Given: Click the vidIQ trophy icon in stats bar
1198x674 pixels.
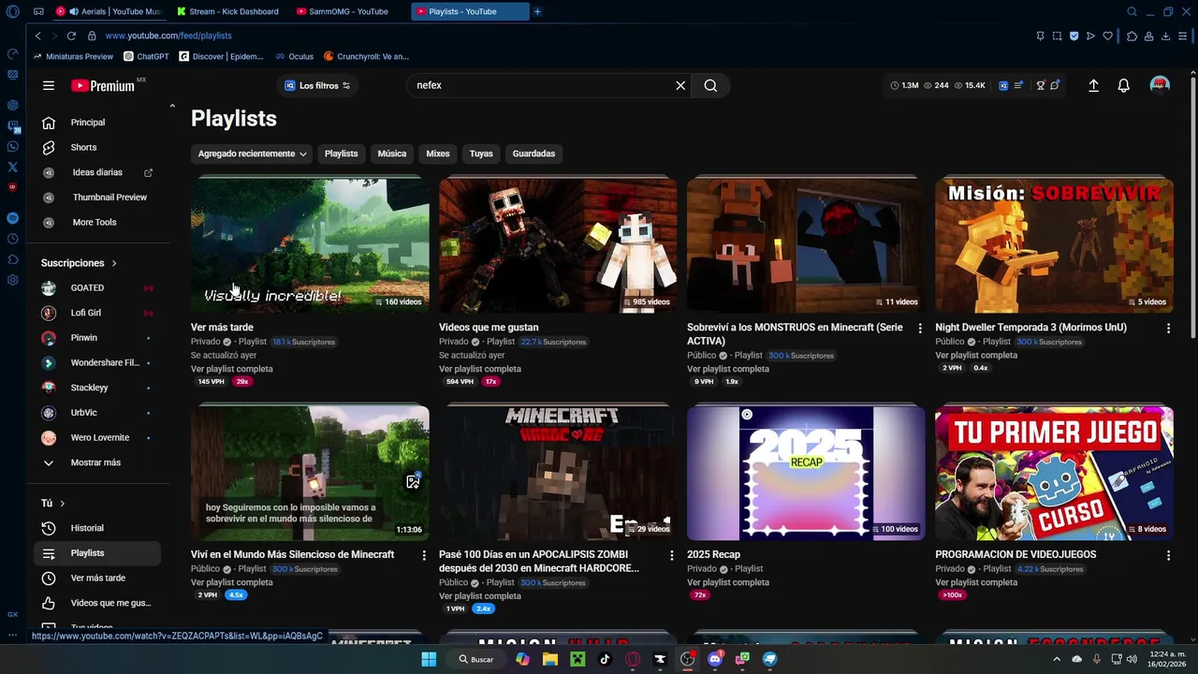Looking at the screenshot, I should (1040, 85).
